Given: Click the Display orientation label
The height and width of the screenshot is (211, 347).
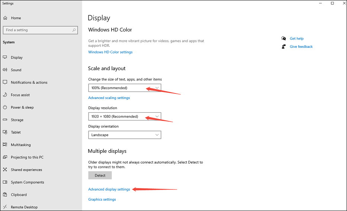Looking at the screenshot, I should (103, 126).
